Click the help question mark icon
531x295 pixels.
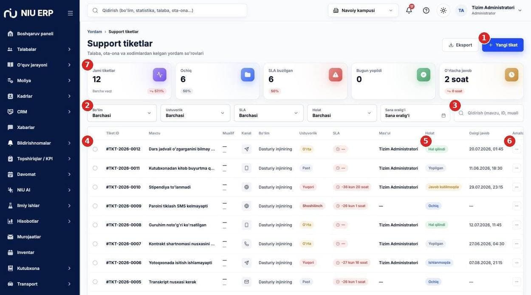(x=426, y=10)
